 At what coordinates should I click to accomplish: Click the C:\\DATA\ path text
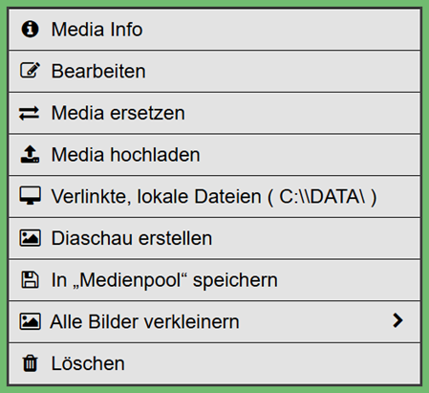pos(322,196)
